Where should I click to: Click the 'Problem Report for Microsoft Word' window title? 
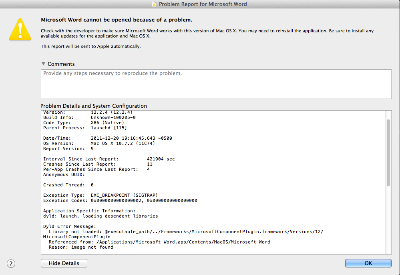(x=203, y=4)
